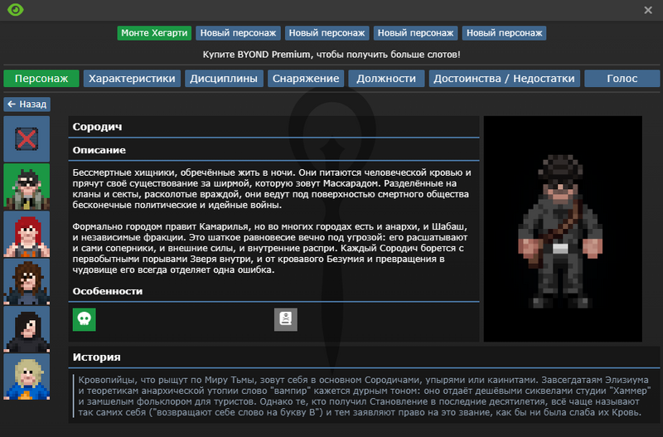Go back with the Назад button
663x437 pixels.
[27, 104]
